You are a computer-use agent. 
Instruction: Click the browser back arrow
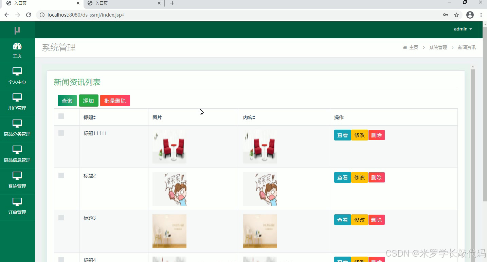pyautogui.click(x=7, y=15)
